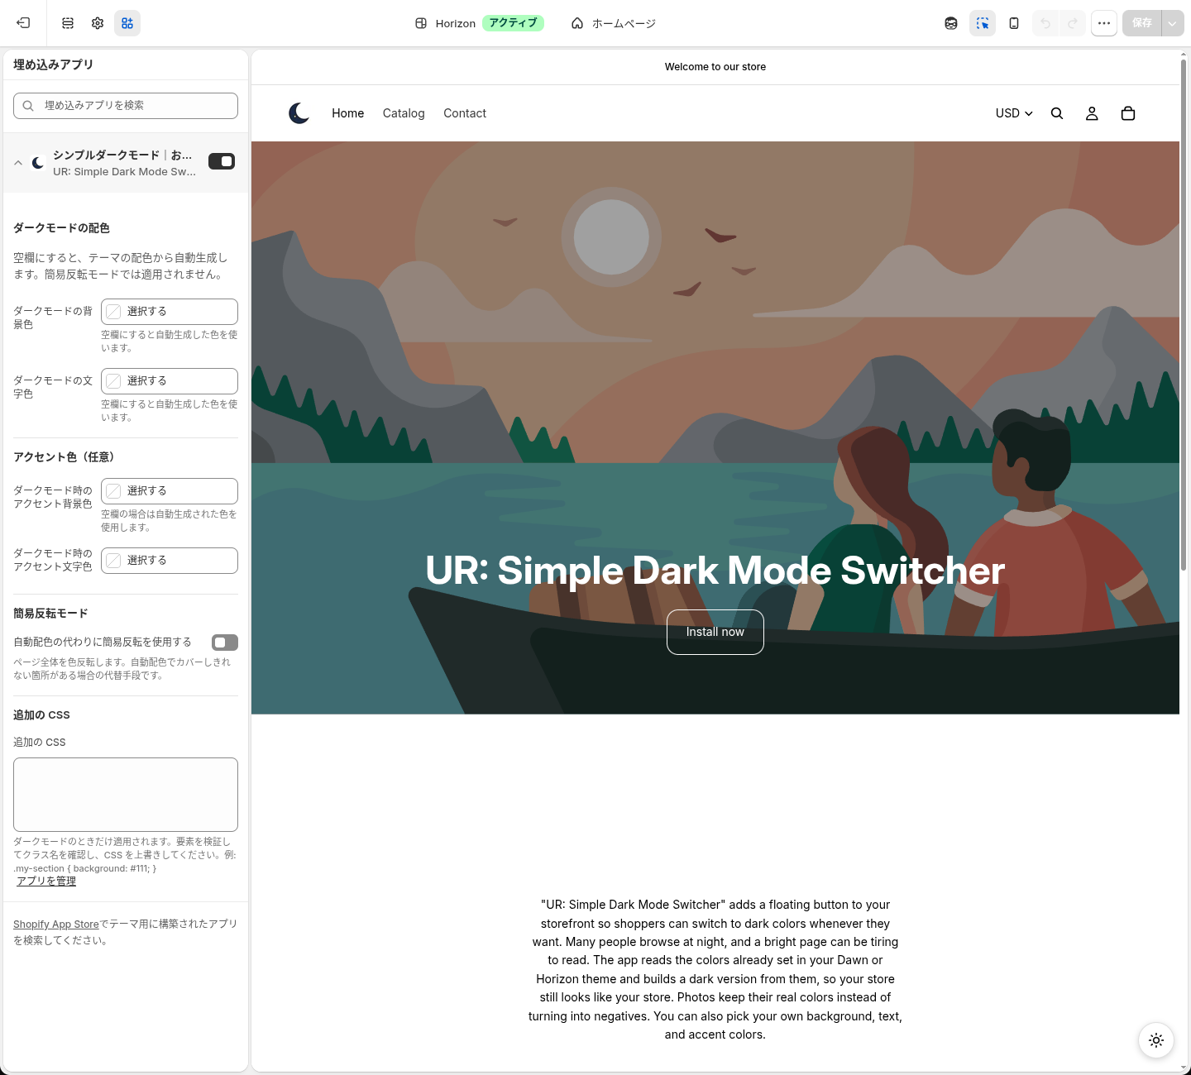The width and height of the screenshot is (1191, 1075).
Task: Click the UR: Simple Dark Mode Switcher heading
Action: click(x=715, y=571)
